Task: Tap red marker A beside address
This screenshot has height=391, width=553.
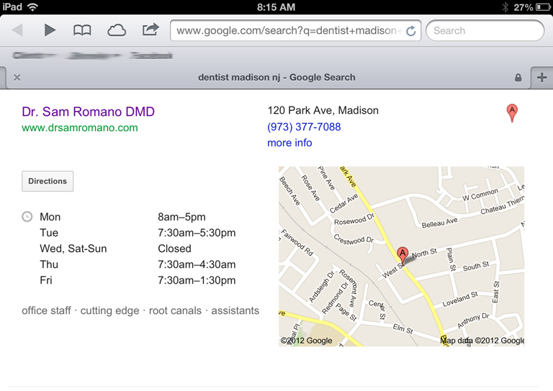Action: [x=512, y=113]
